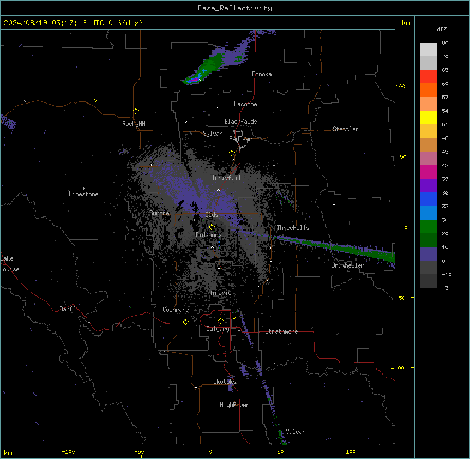
Task: Click the yellow diamond marker near RockyMH
Action: click(136, 111)
